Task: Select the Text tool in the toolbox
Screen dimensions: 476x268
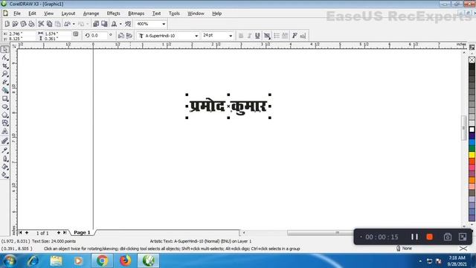Action: click(x=5, y=132)
